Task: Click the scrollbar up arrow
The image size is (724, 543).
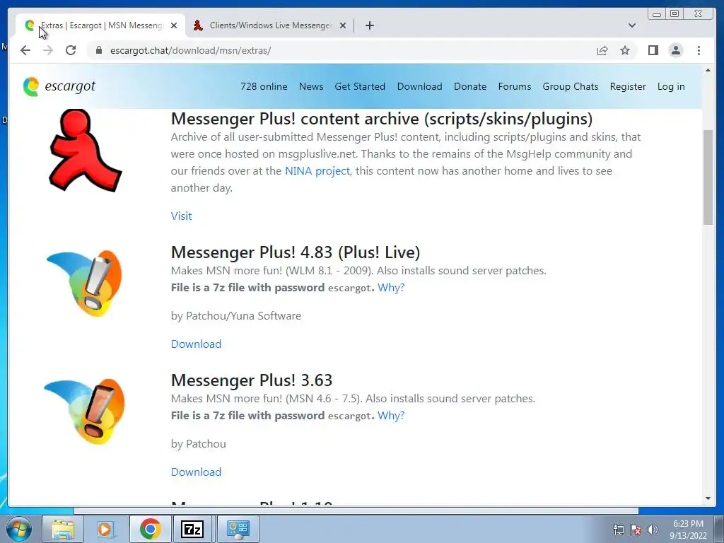Action: click(708, 70)
